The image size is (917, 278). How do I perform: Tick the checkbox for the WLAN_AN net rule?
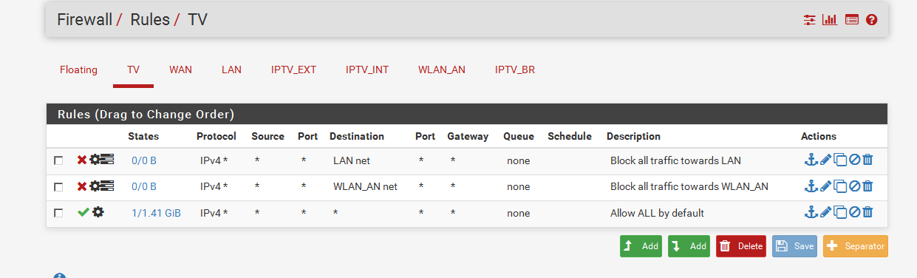point(58,187)
